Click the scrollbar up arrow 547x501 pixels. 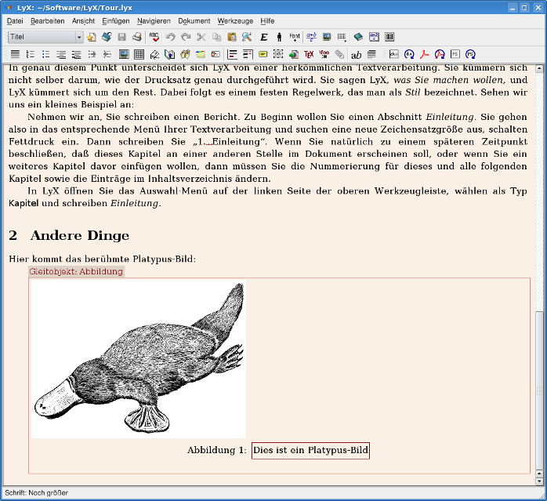click(539, 68)
